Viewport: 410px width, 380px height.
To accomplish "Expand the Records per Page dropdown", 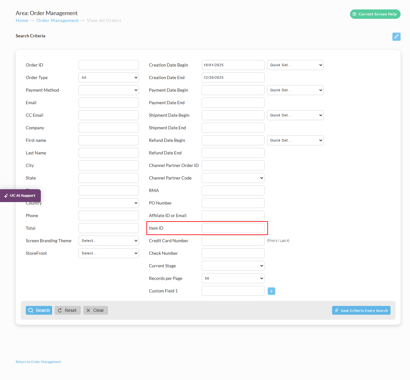I will (233, 278).
